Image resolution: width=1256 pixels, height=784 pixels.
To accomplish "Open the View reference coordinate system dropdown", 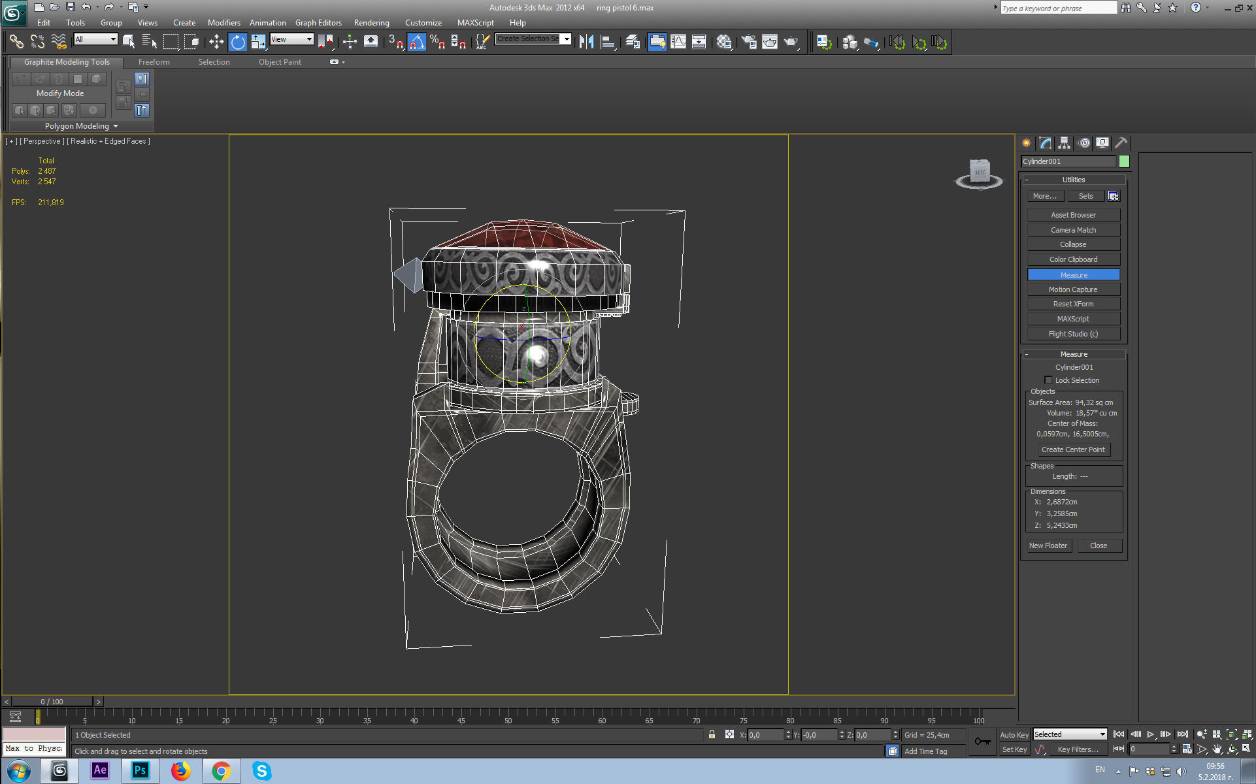I will pyautogui.click(x=291, y=39).
